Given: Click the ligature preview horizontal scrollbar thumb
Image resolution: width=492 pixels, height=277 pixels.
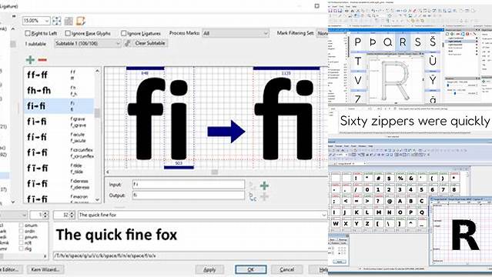Looking at the screenshot, I should coord(215,172).
